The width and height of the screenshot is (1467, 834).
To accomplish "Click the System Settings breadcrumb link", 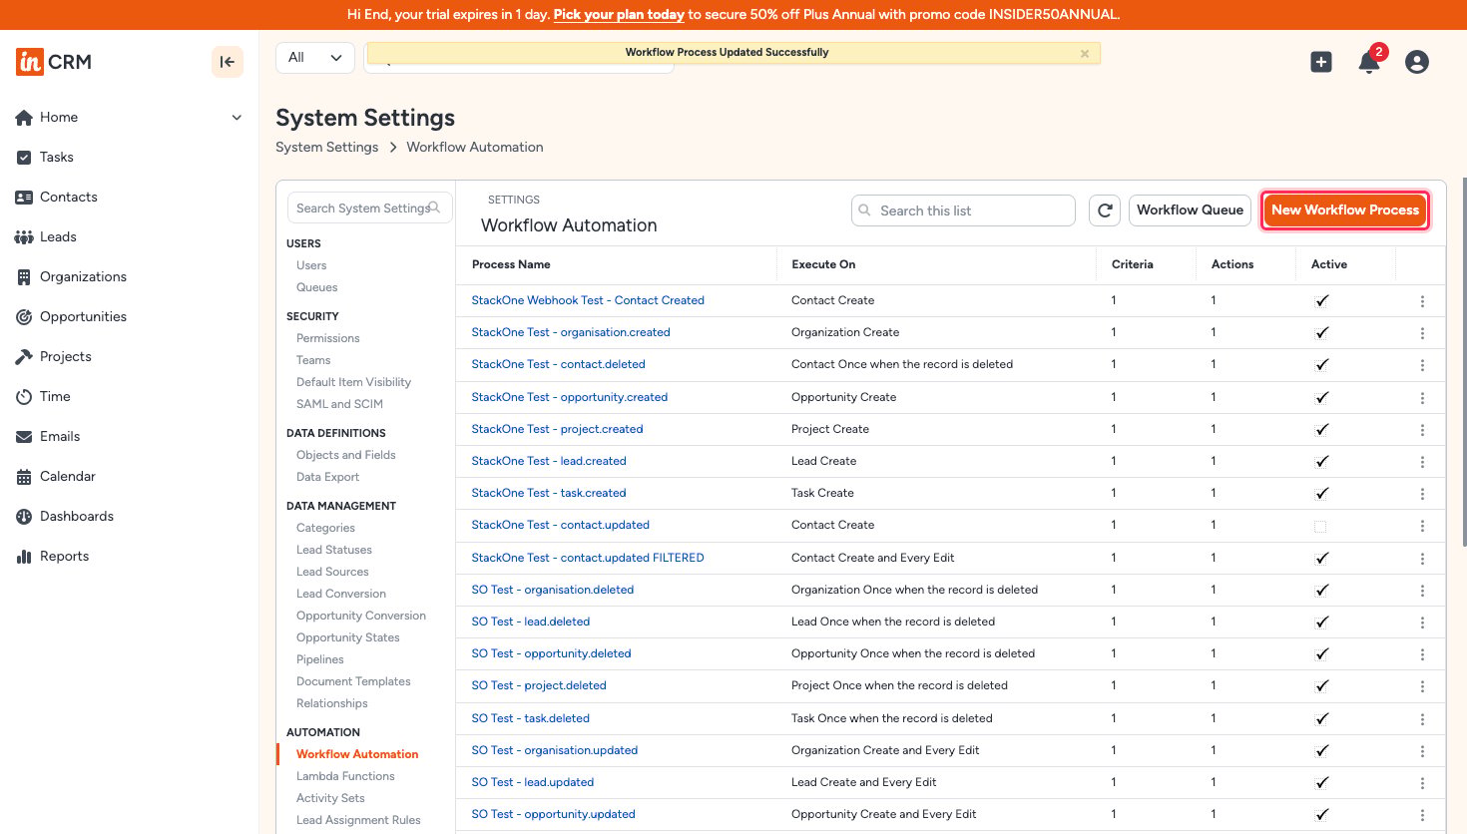I will click(x=327, y=148).
